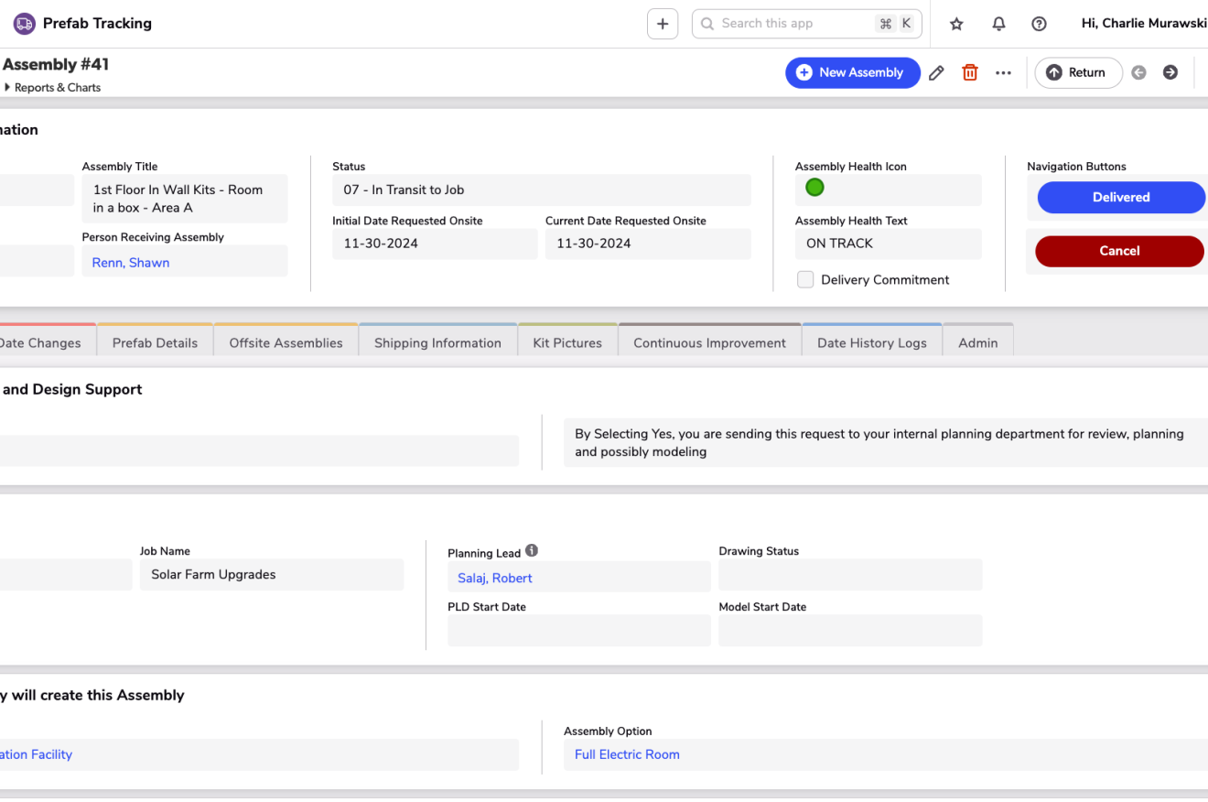Click the Planning Lead info icon
This screenshot has height=802, width=1208.
[532, 551]
